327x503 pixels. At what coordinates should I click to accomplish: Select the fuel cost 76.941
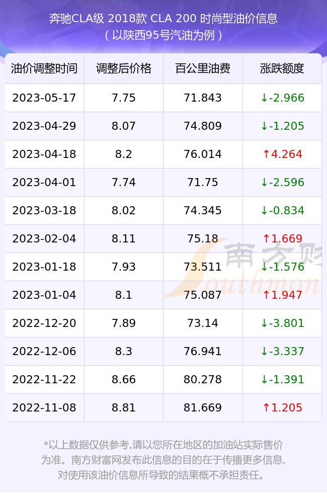(203, 351)
